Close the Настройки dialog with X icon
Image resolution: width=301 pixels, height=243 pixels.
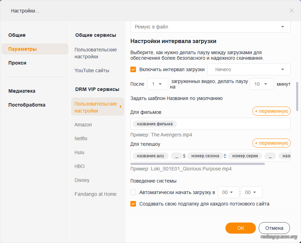coord(291,10)
